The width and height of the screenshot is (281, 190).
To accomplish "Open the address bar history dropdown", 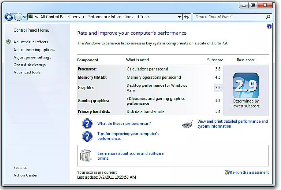I will pos(179,17).
